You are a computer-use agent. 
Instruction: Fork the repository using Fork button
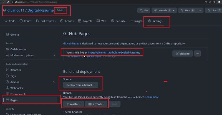(187, 10)
